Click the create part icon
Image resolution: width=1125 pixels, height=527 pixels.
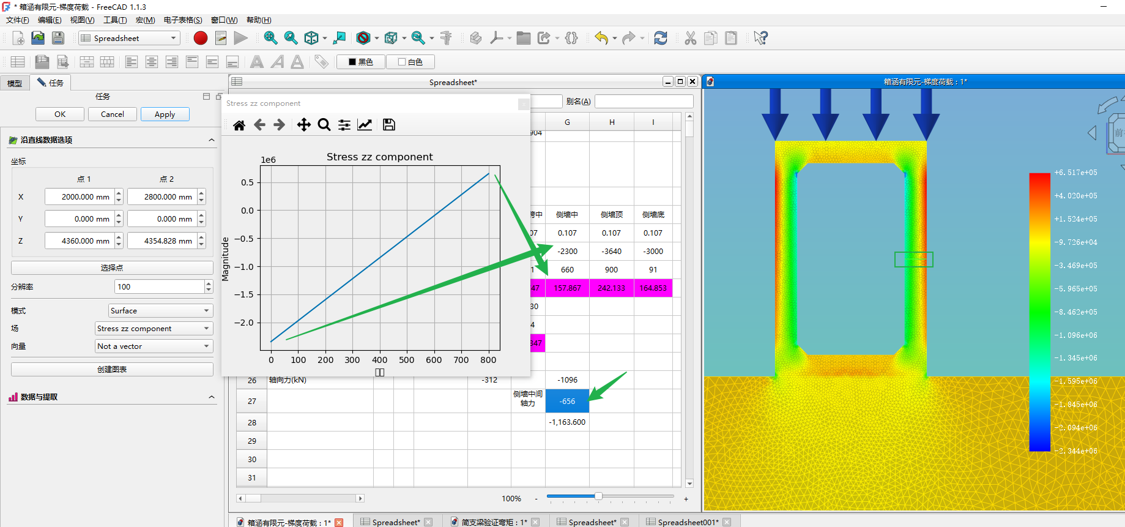click(476, 38)
